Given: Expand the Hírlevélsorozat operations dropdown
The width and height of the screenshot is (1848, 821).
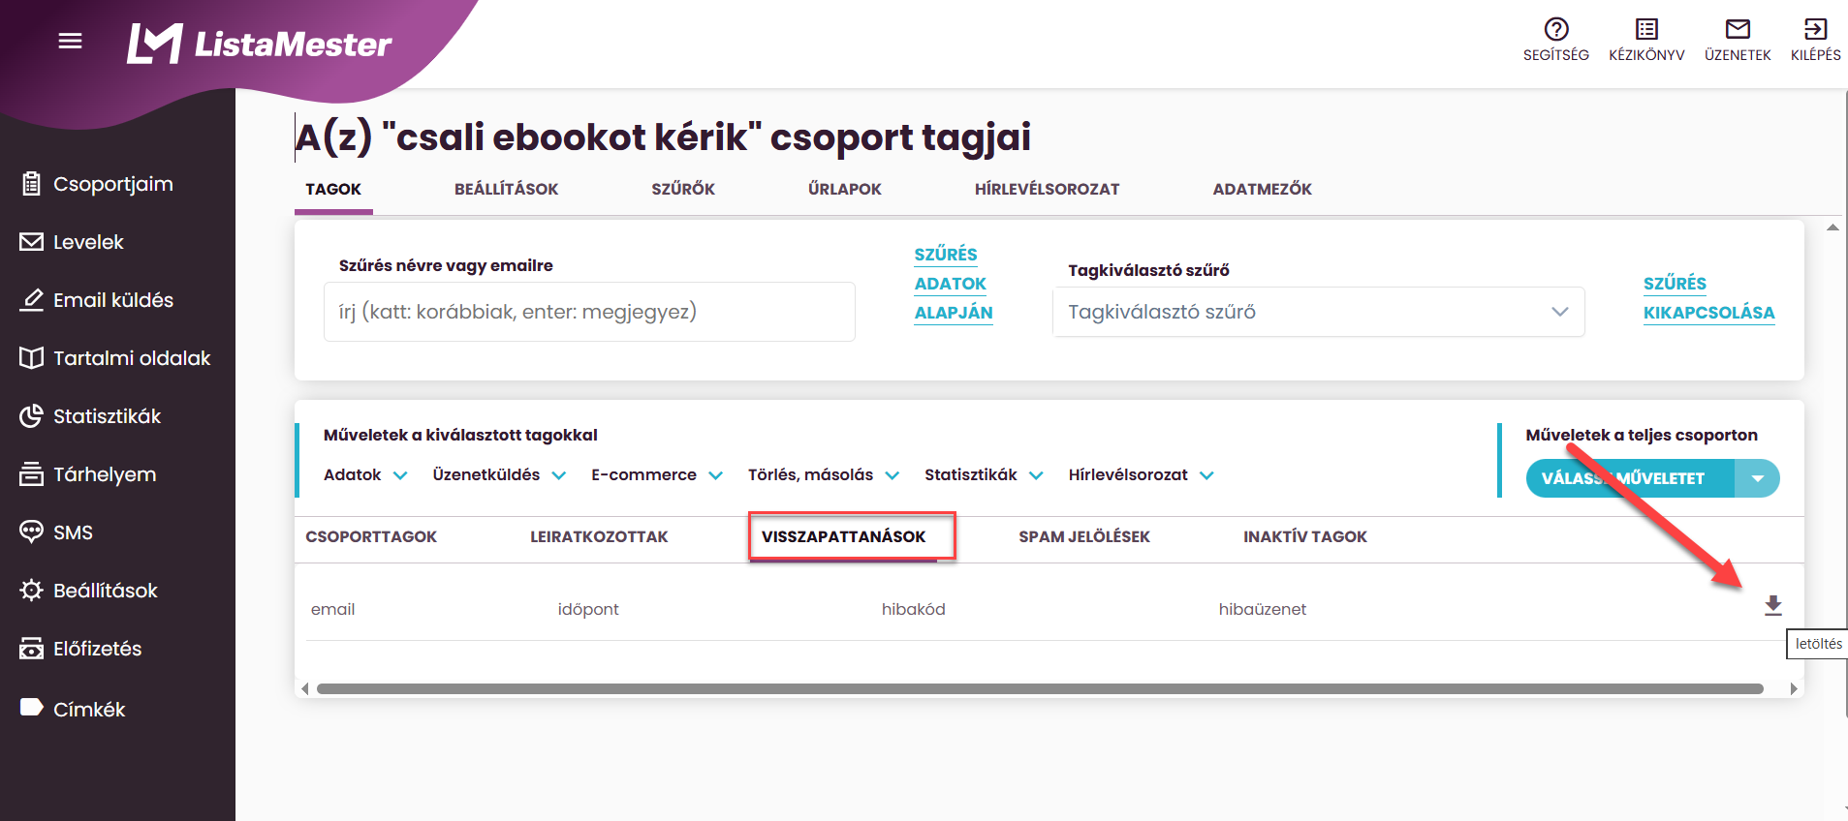Looking at the screenshot, I should click(1142, 474).
